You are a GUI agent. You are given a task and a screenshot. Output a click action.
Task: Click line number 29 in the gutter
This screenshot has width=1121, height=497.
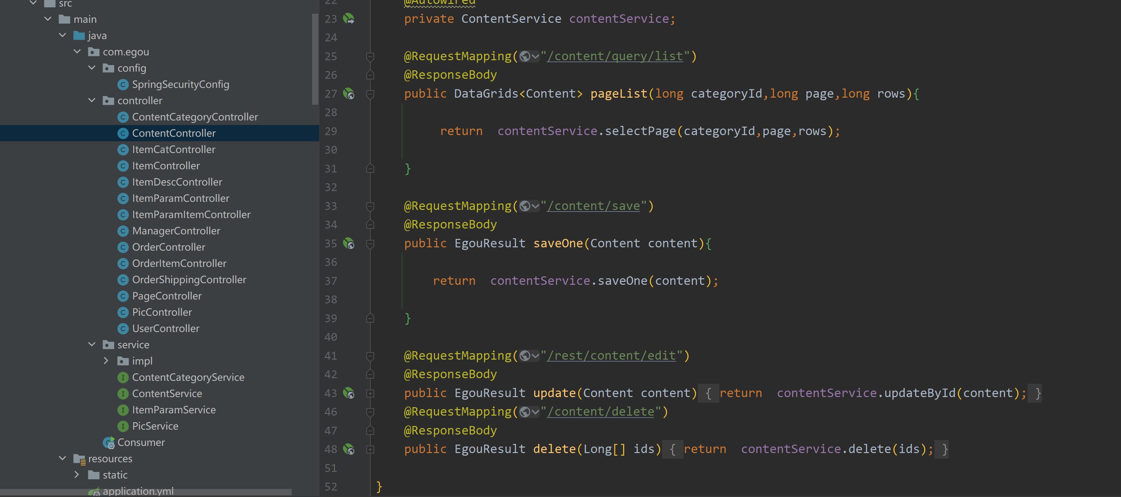click(x=331, y=131)
